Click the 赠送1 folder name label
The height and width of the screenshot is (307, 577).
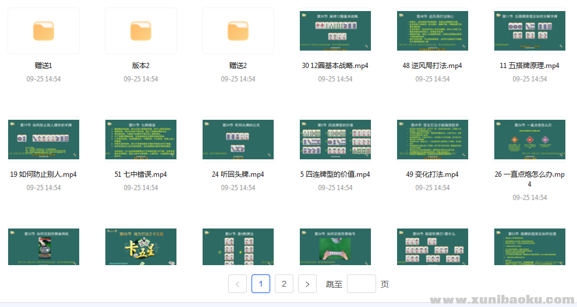(x=44, y=66)
